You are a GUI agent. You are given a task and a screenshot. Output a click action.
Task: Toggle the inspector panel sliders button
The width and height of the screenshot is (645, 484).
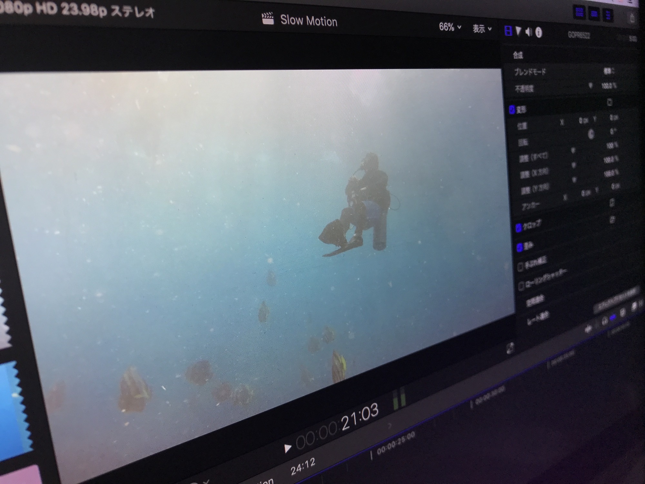click(x=608, y=15)
